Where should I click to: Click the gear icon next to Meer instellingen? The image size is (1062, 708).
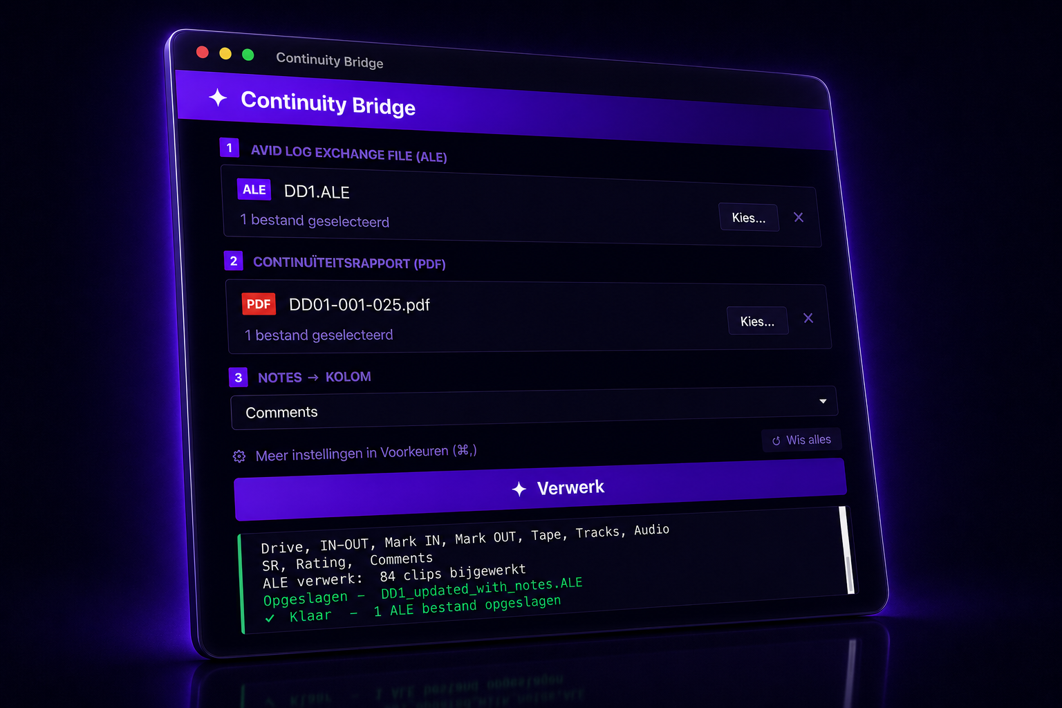239,456
